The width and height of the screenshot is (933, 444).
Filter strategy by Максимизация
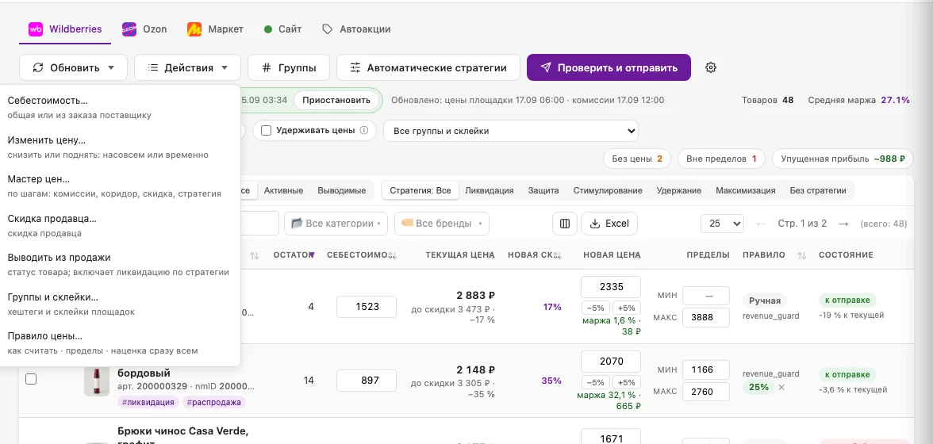tap(746, 191)
